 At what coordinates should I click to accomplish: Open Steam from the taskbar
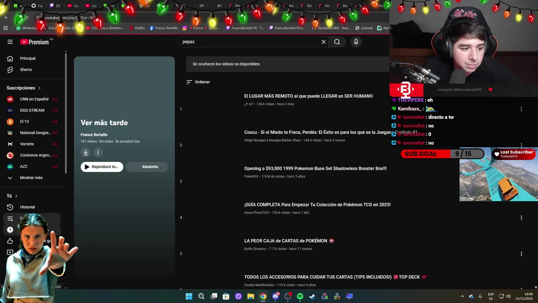(312, 296)
